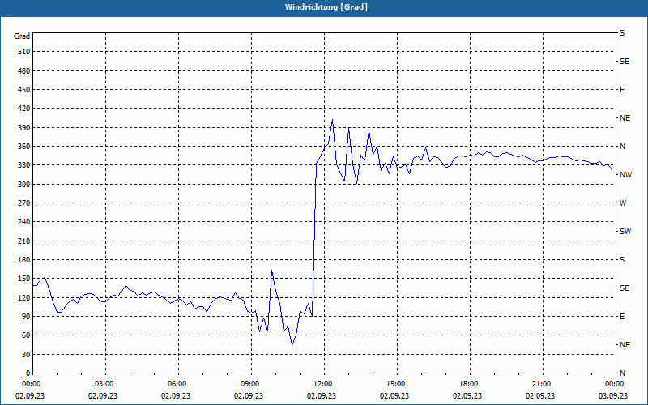Click the N compass label level with 360
Screen dimensions: 648x405
pos(622,147)
